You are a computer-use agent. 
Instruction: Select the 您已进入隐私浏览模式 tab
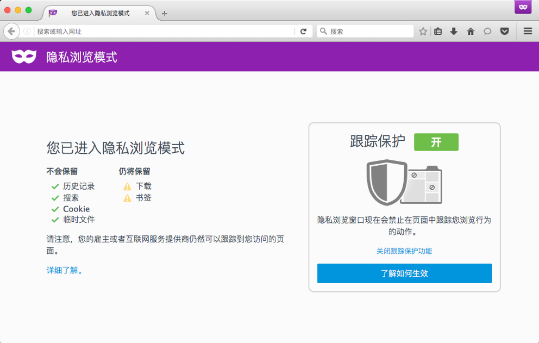[100, 13]
